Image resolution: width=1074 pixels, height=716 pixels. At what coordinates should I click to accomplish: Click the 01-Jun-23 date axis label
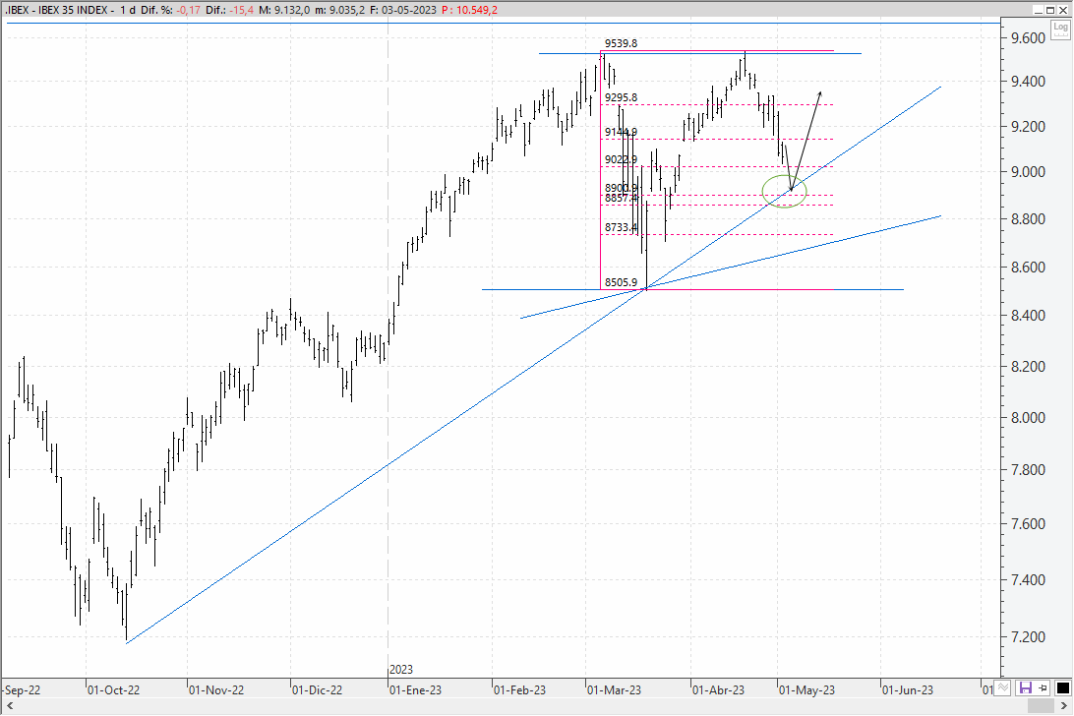pyautogui.click(x=908, y=690)
